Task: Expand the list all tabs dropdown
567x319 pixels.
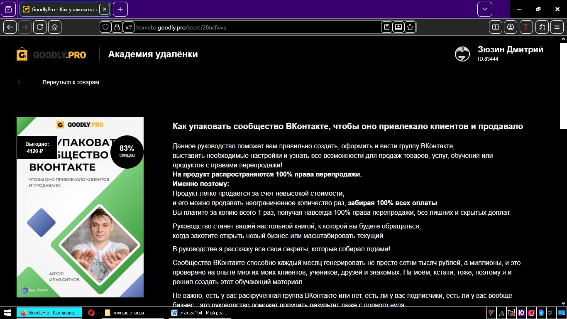Action: (484, 9)
